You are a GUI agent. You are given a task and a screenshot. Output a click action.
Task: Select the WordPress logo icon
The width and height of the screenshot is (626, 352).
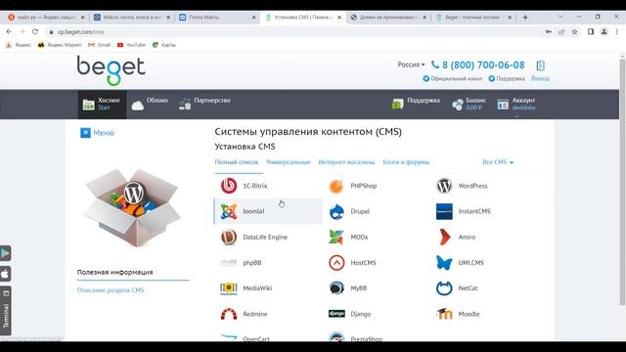tap(444, 186)
